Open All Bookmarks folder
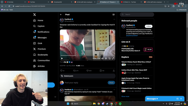The height and width of the screenshot is (106, 188). [182, 10]
